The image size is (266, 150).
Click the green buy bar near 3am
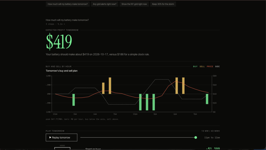tap(74, 100)
